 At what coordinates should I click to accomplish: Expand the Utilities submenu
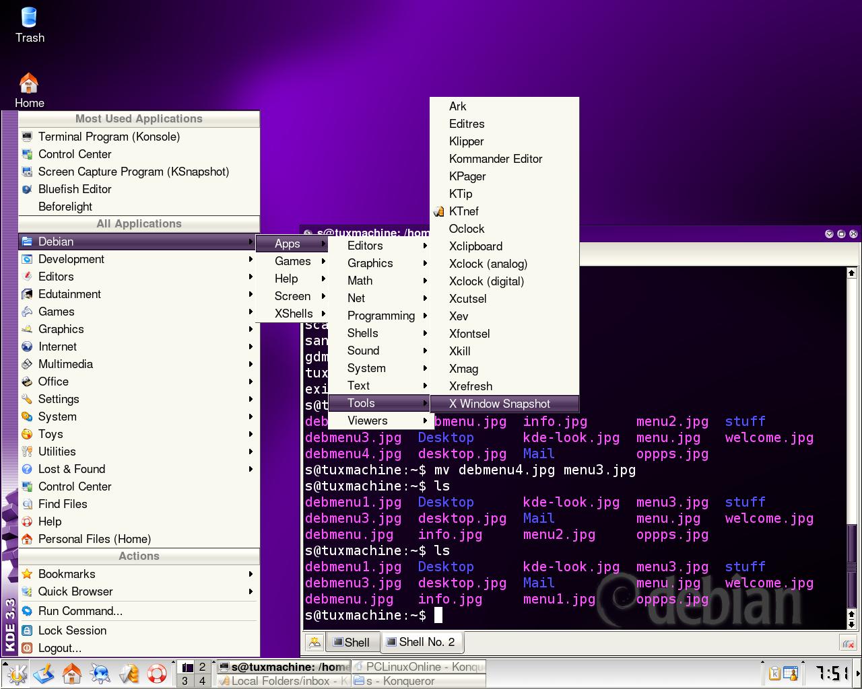pos(139,451)
